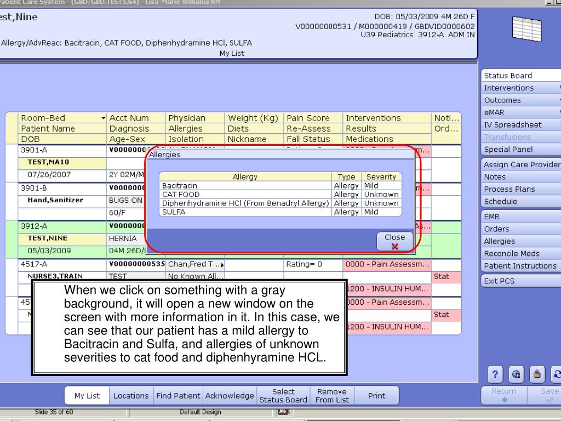Select Diphenhydramine HCl allergy row
Screen dimensions: 561x421
pos(280,203)
